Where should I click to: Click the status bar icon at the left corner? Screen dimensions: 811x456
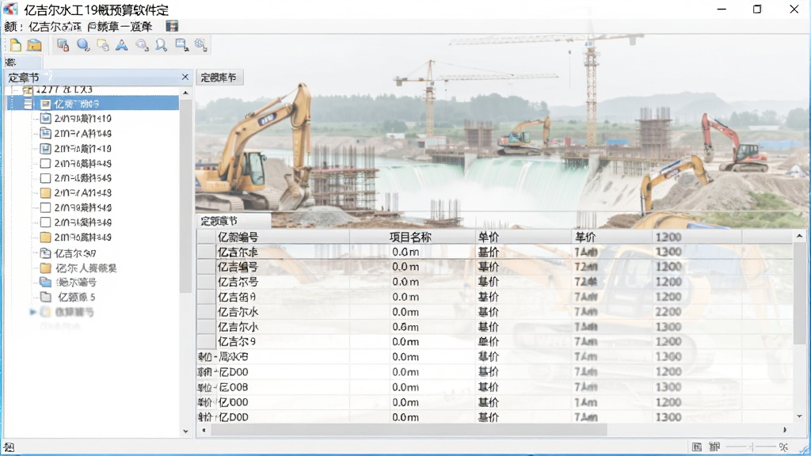click(9, 447)
